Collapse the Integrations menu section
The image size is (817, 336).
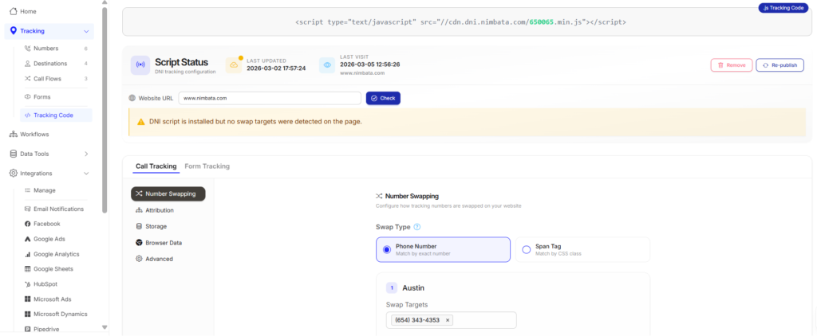click(x=86, y=173)
